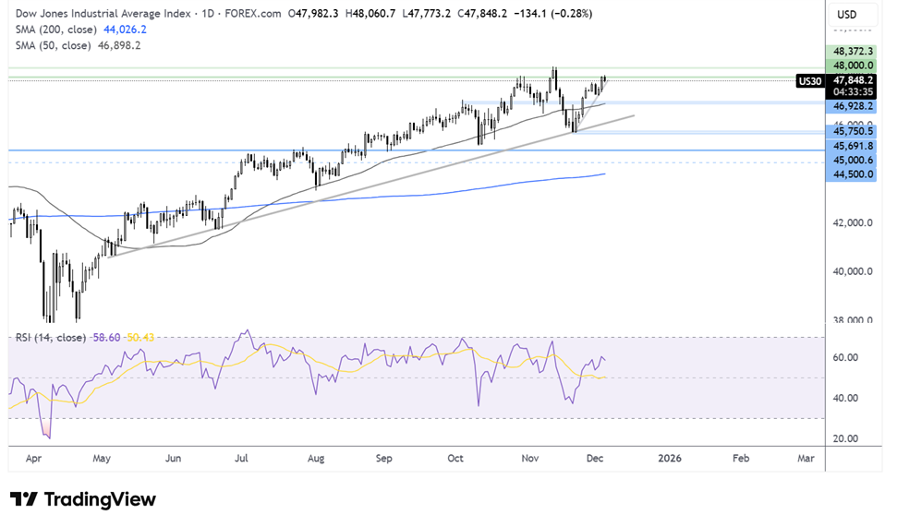The image size is (897, 527).
Task: Click the 1D interval label in header
Action: (x=208, y=13)
